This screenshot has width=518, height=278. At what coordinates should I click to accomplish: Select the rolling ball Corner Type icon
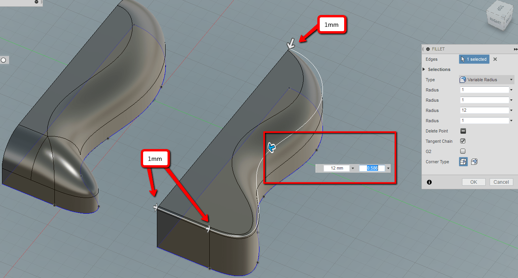[x=463, y=162]
